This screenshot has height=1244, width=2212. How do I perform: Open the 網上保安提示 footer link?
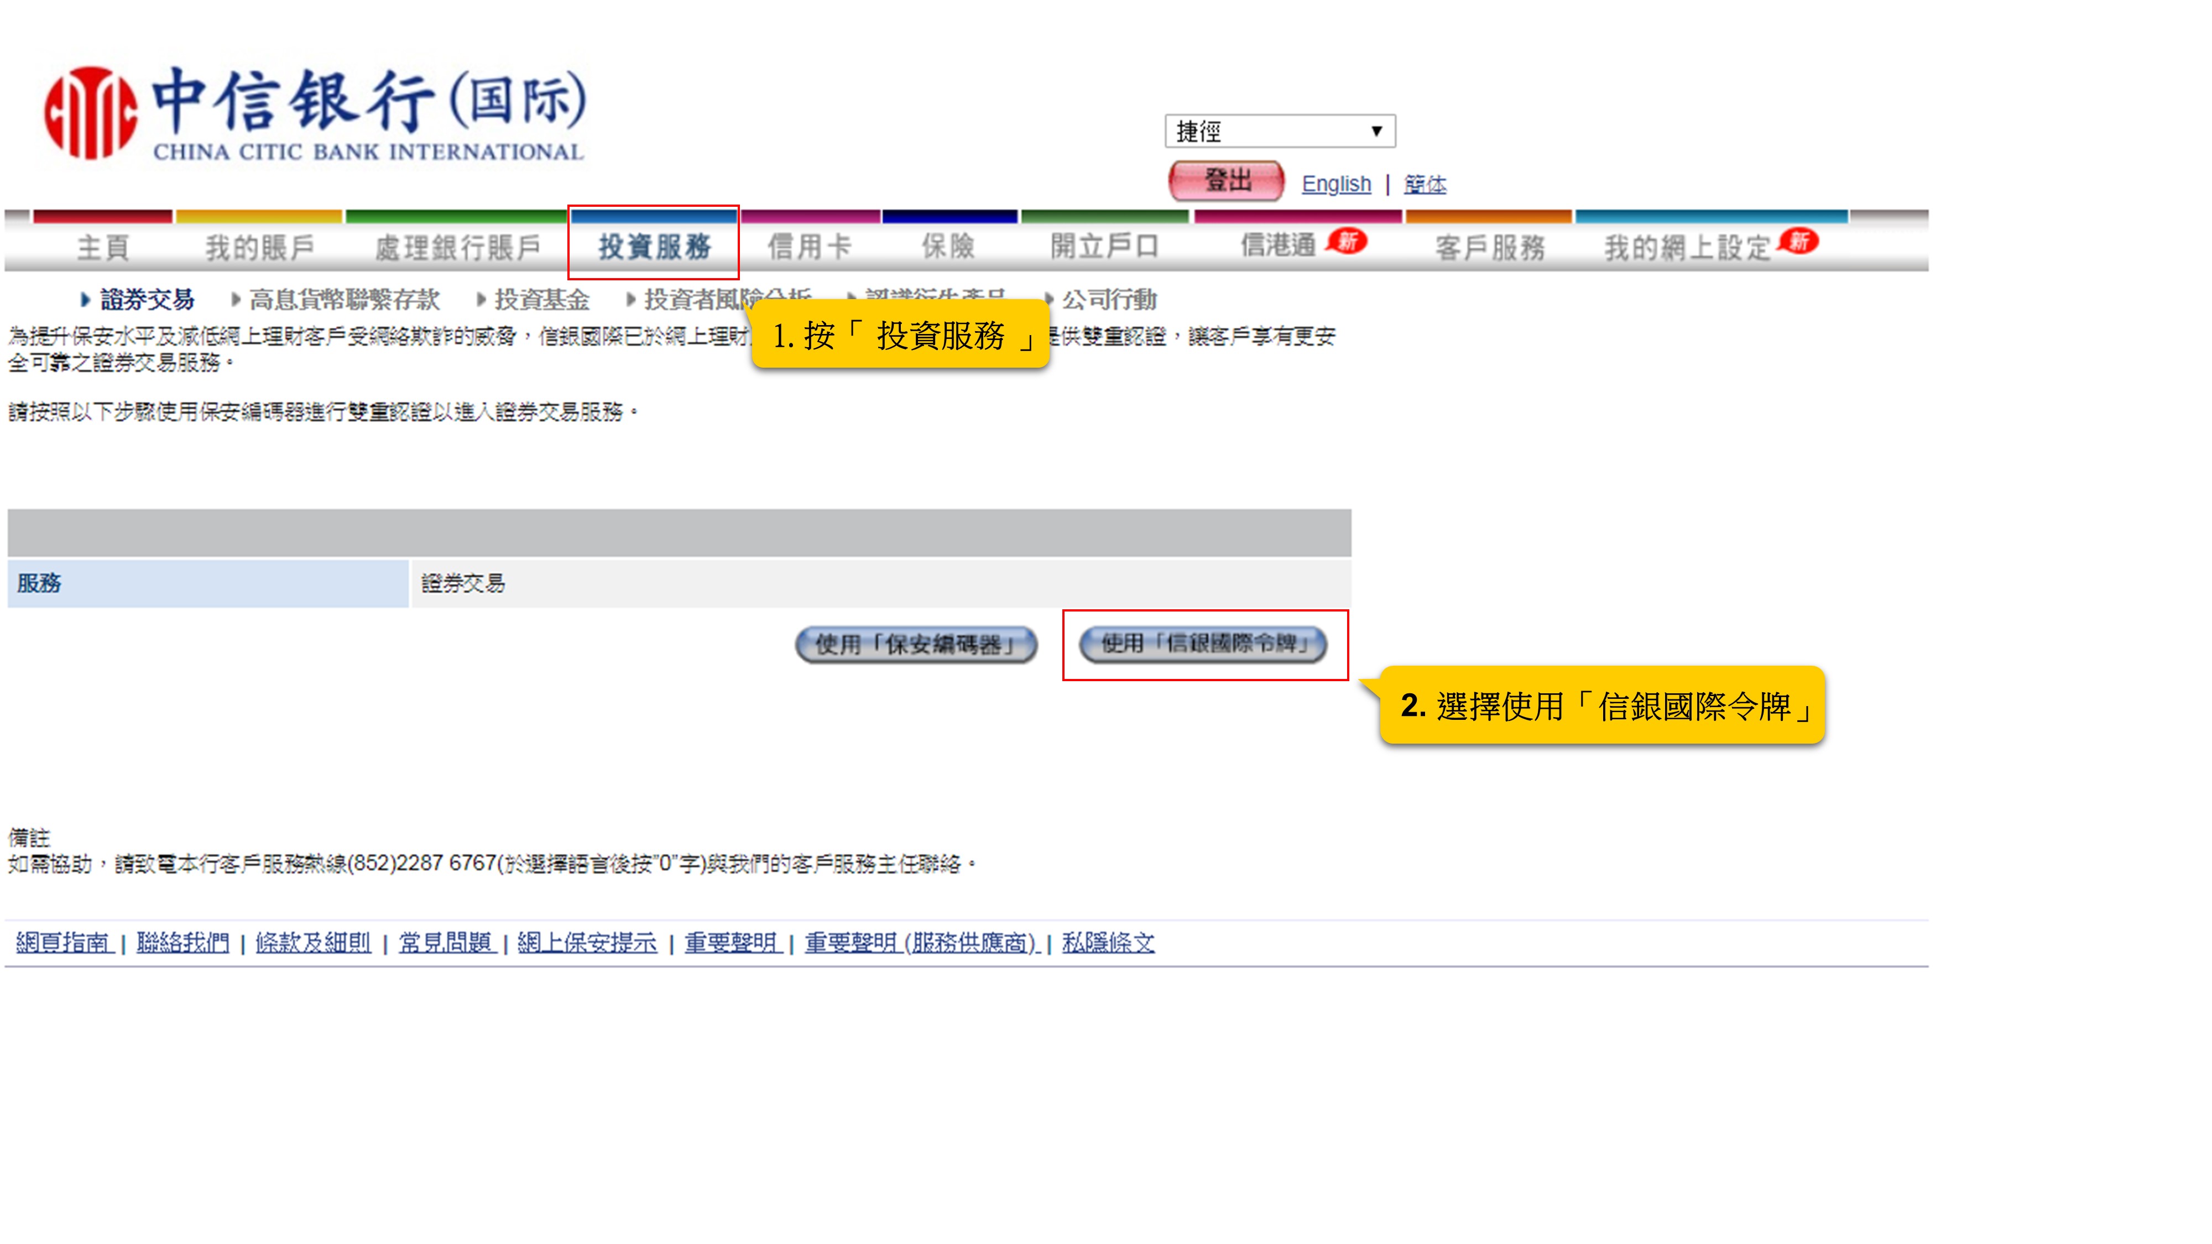[587, 943]
